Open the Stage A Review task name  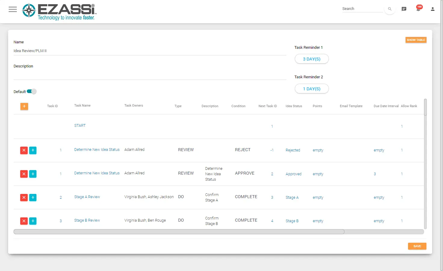coord(87,197)
